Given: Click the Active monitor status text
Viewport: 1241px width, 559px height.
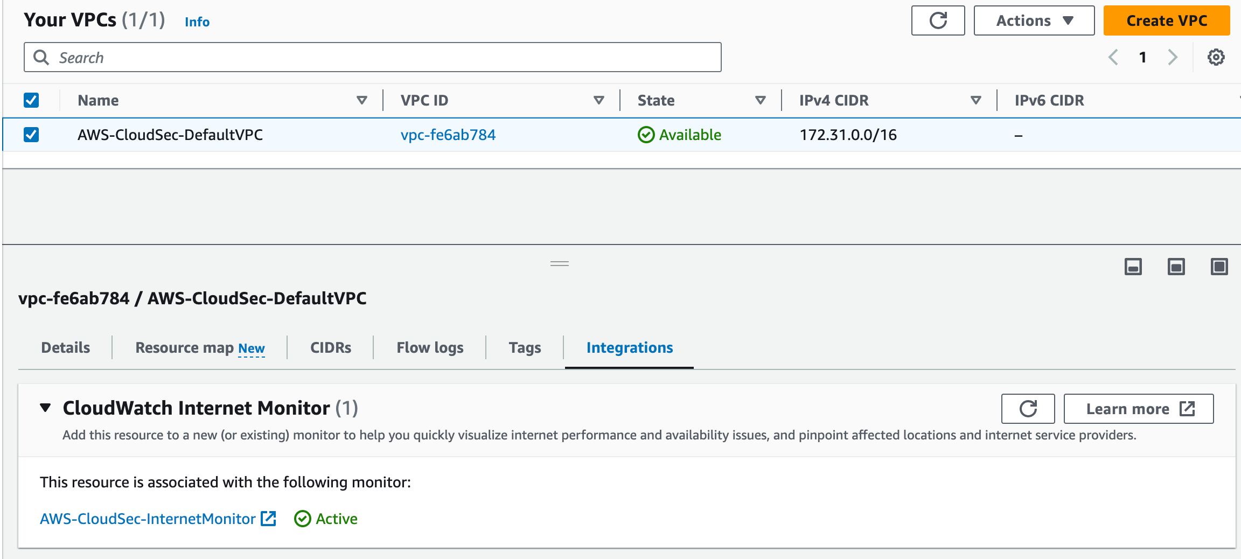Looking at the screenshot, I should 337,519.
